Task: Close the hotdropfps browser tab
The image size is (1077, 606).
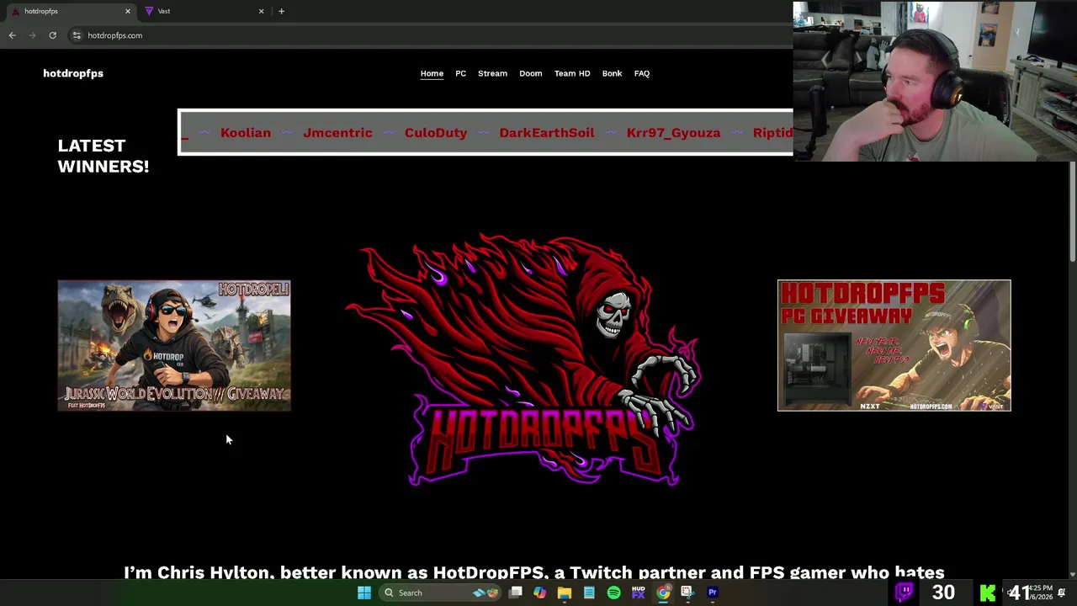Action: coord(128,11)
